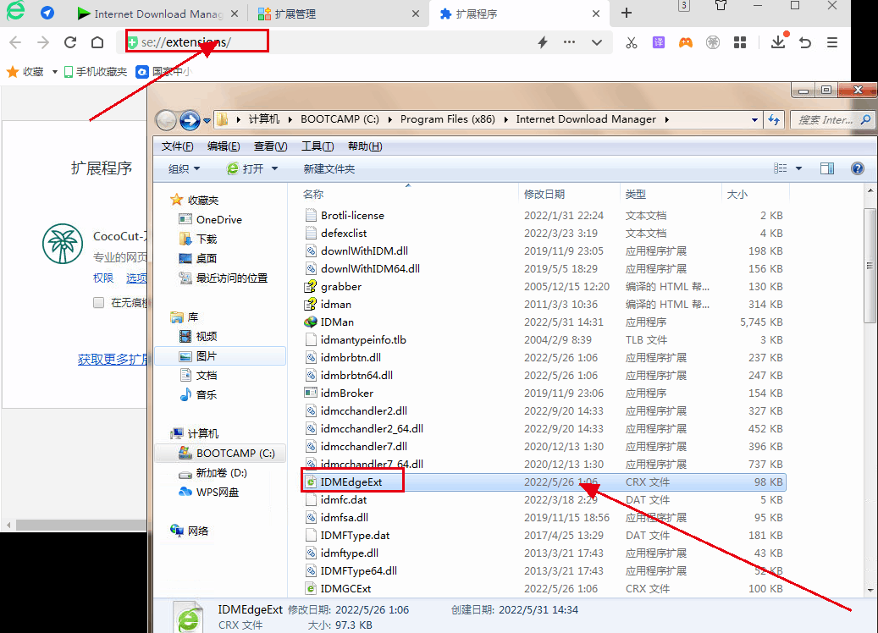Screen dimensions: 878x633
Task: Expand the arrow next to 打开
Action: pyautogui.click(x=274, y=169)
